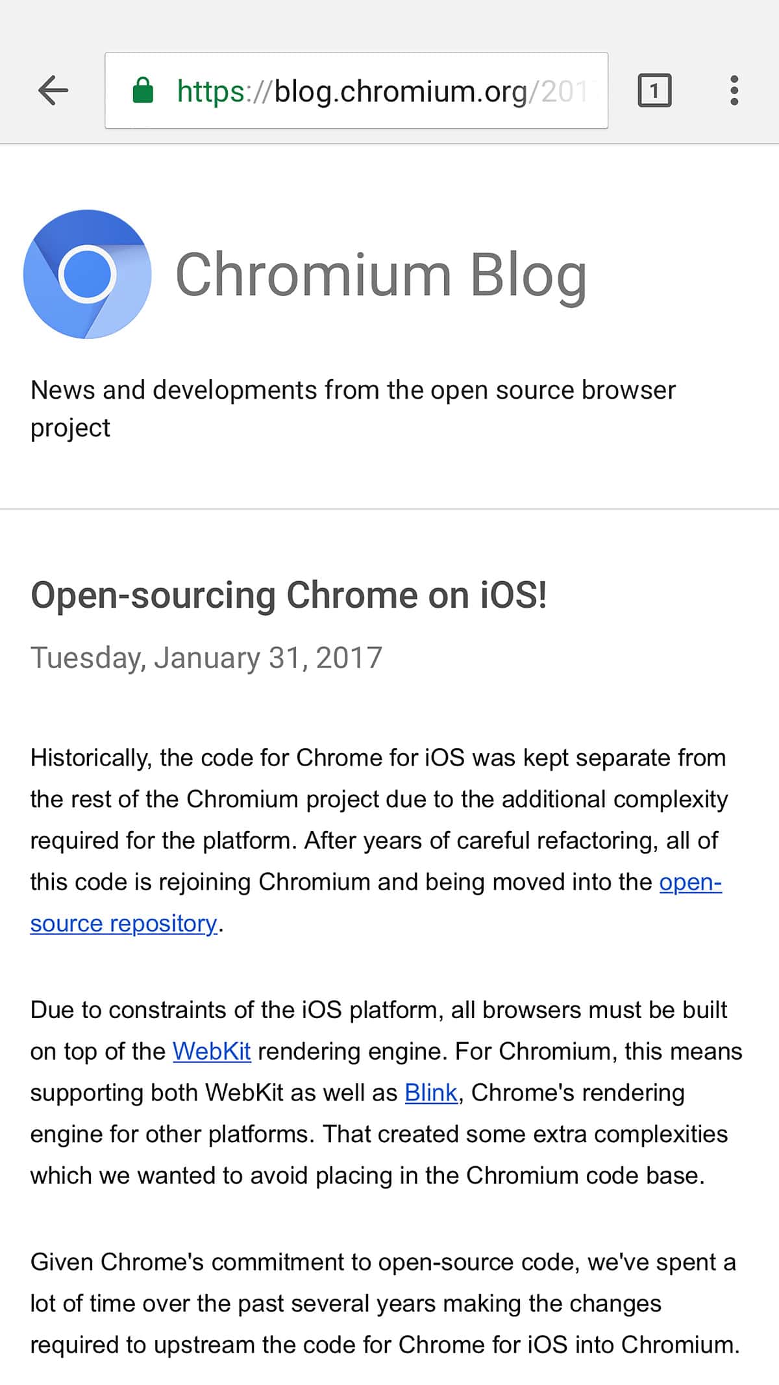
Task: Click the padlock security icon in address bar
Action: (x=144, y=90)
